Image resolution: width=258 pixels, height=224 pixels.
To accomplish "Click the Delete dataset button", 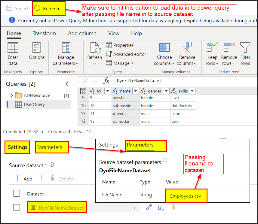I will [62, 178].
